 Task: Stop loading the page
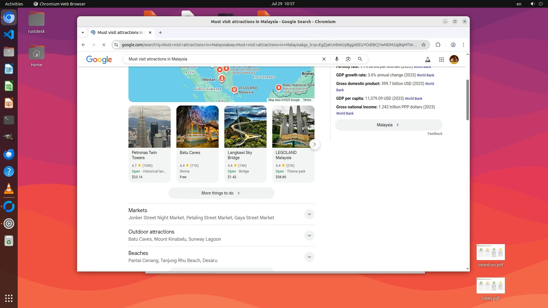point(104,45)
